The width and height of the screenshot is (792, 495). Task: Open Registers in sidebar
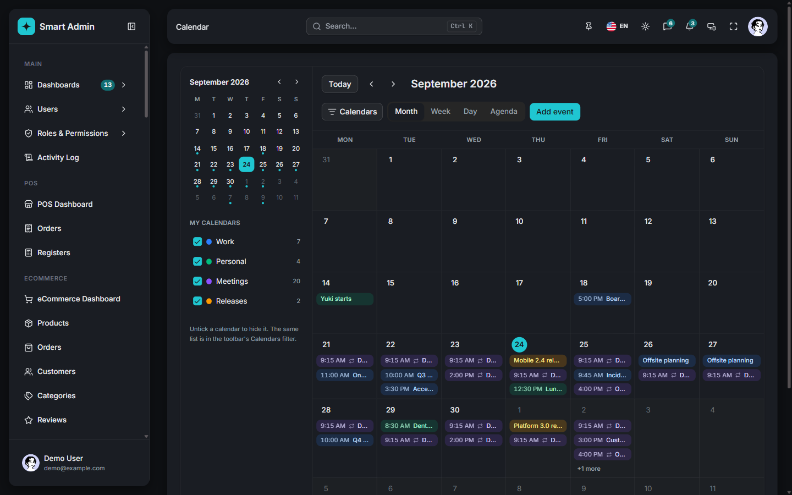tap(79, 252)
